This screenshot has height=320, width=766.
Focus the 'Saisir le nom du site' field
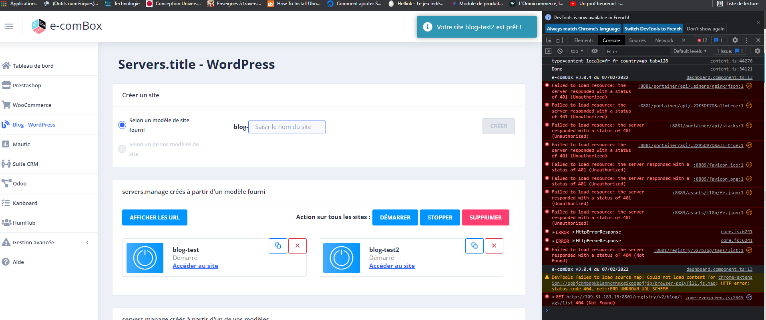coord(287,127)
